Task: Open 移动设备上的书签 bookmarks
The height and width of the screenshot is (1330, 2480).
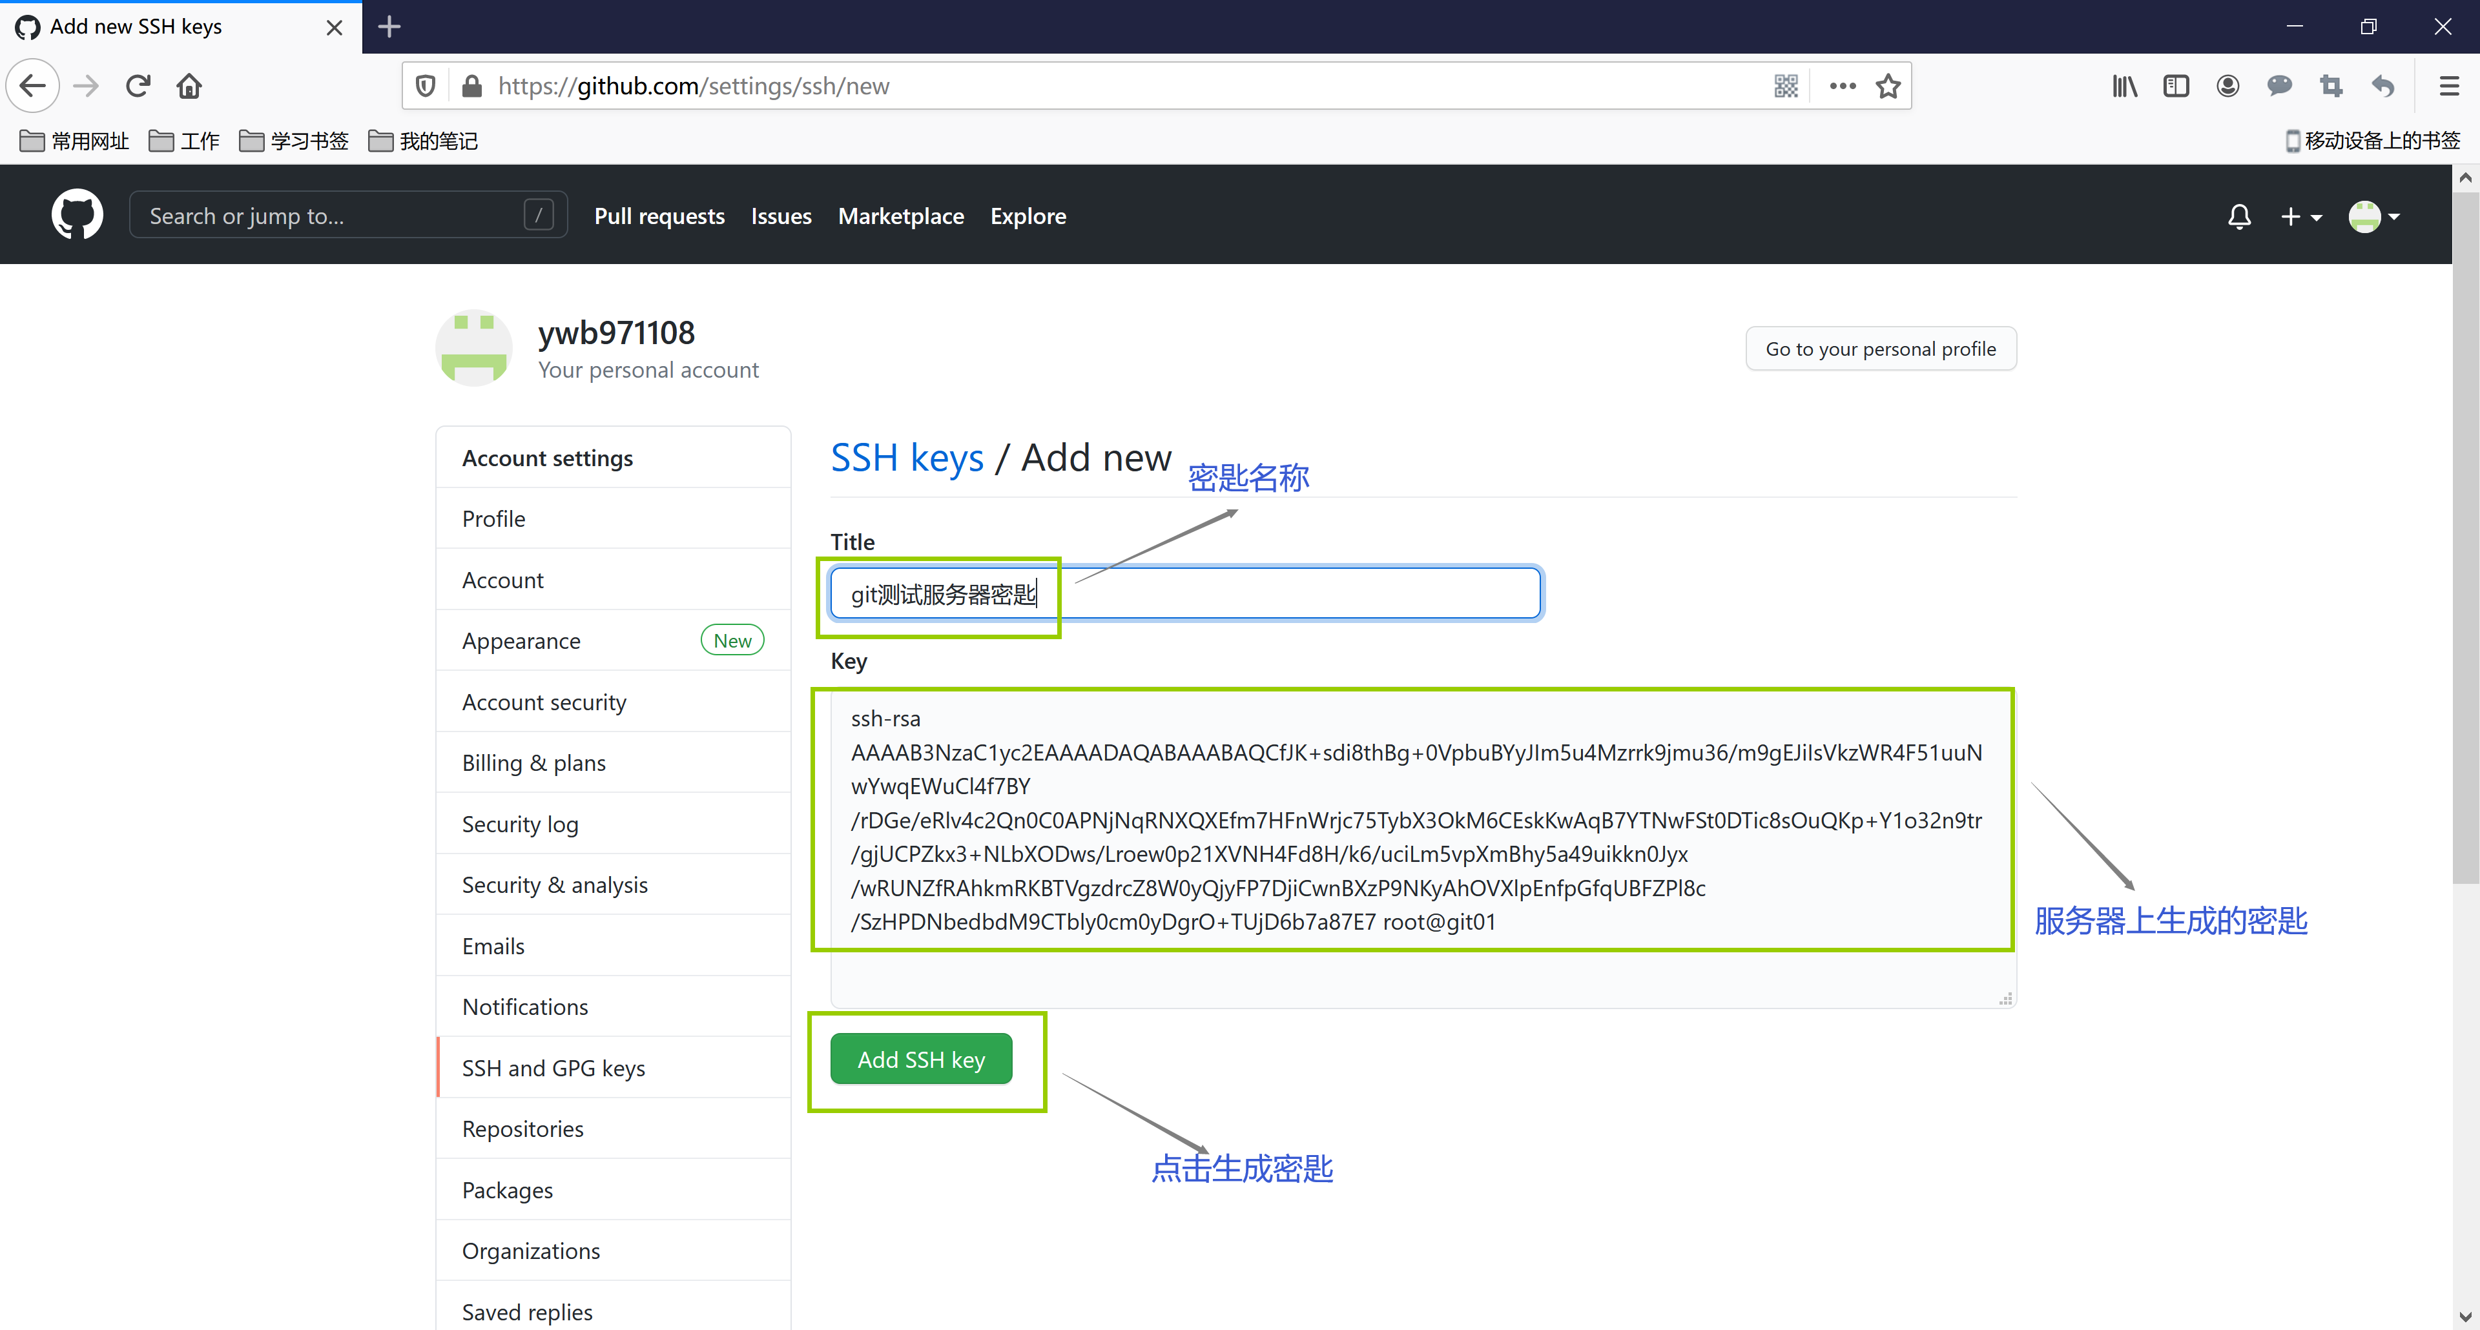Action: pyautogui.click(x=2373, y=141)
